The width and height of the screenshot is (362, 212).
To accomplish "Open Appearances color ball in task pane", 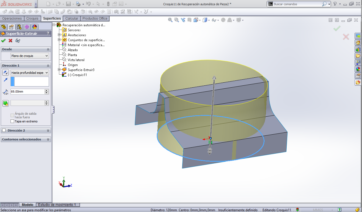I will (358, 69).
